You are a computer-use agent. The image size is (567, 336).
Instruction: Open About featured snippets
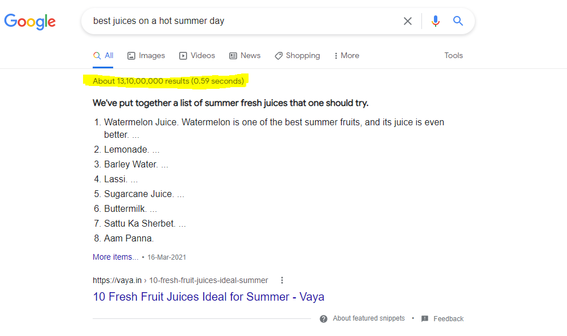[369, 318]
